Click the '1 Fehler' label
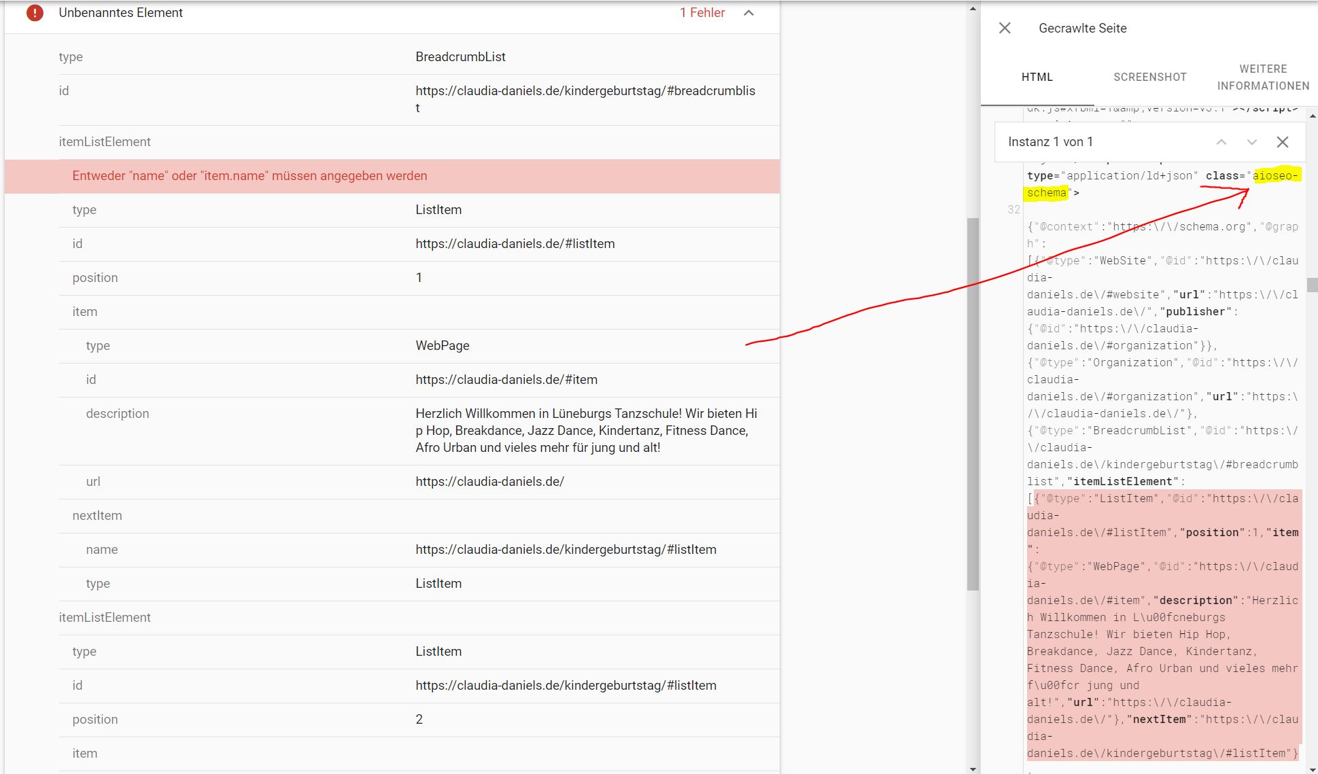 (x=701, y=13)
